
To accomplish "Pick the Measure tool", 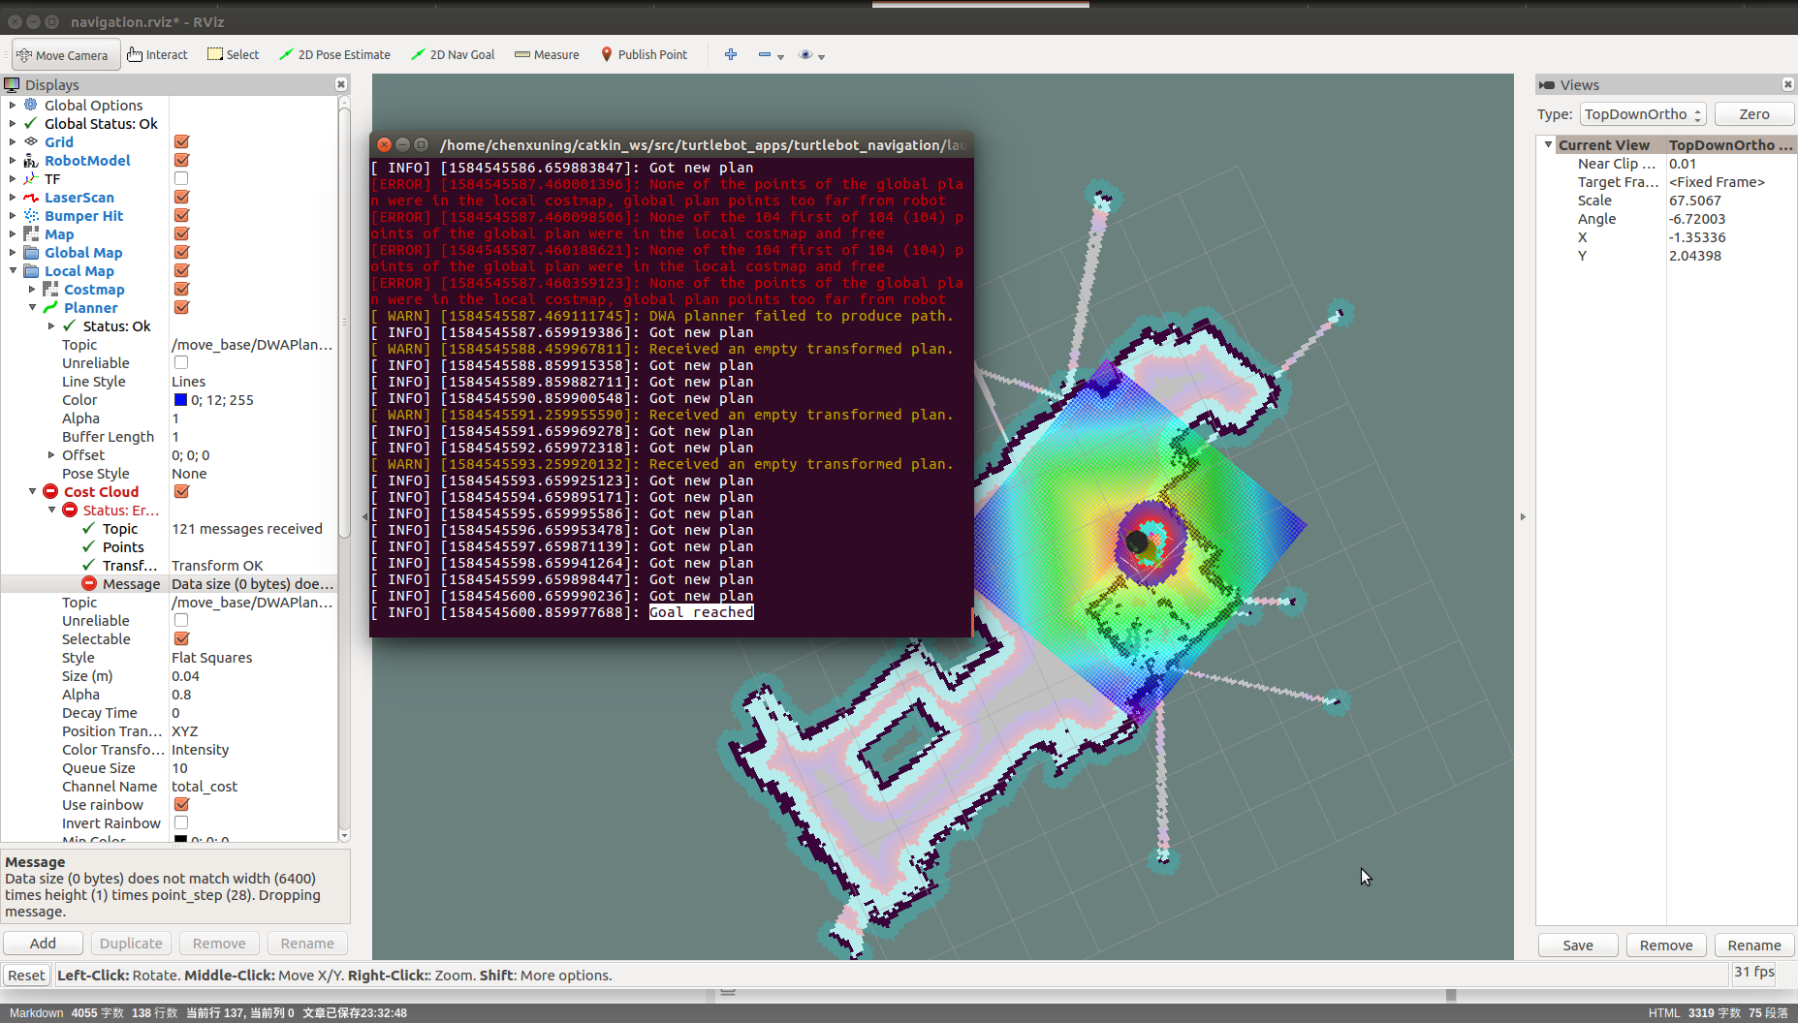I will 547,55.
